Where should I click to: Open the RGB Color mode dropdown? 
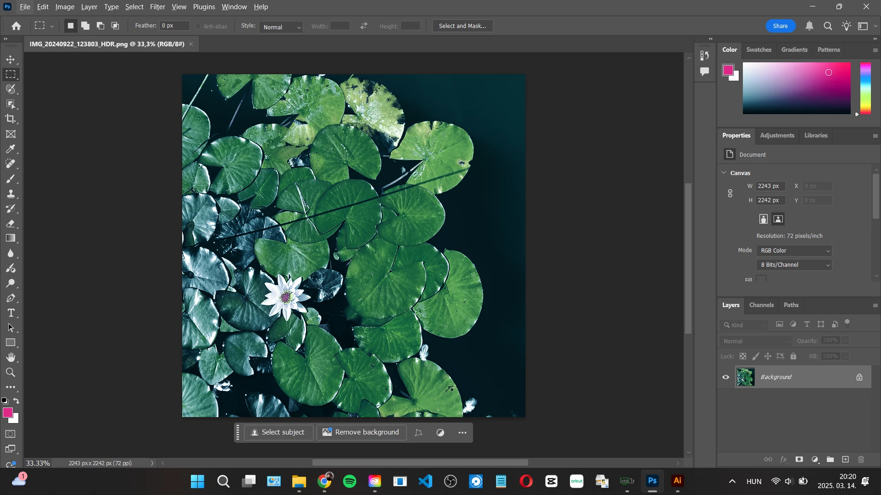pyautogui.click(x=794, y=251)
